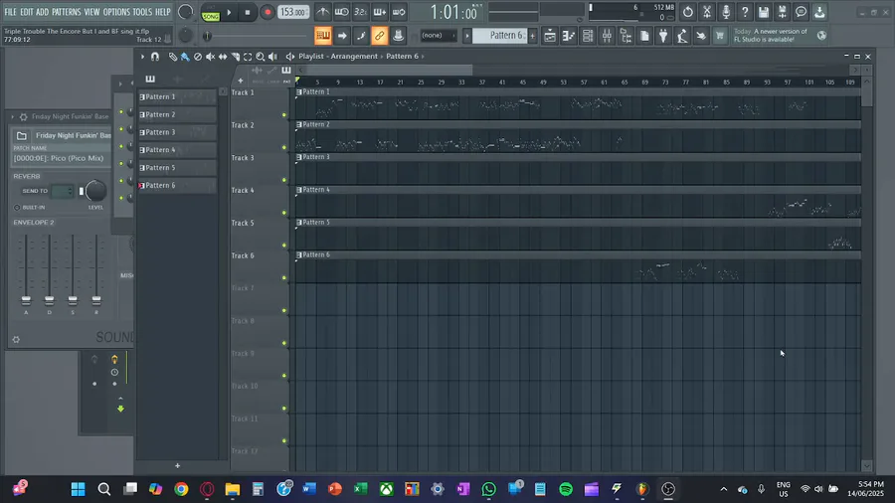The height and width of the screenshot is (503, 895).
Task: Toggle Song/Pattern mode switch
Action: click(x=211, y=12)
